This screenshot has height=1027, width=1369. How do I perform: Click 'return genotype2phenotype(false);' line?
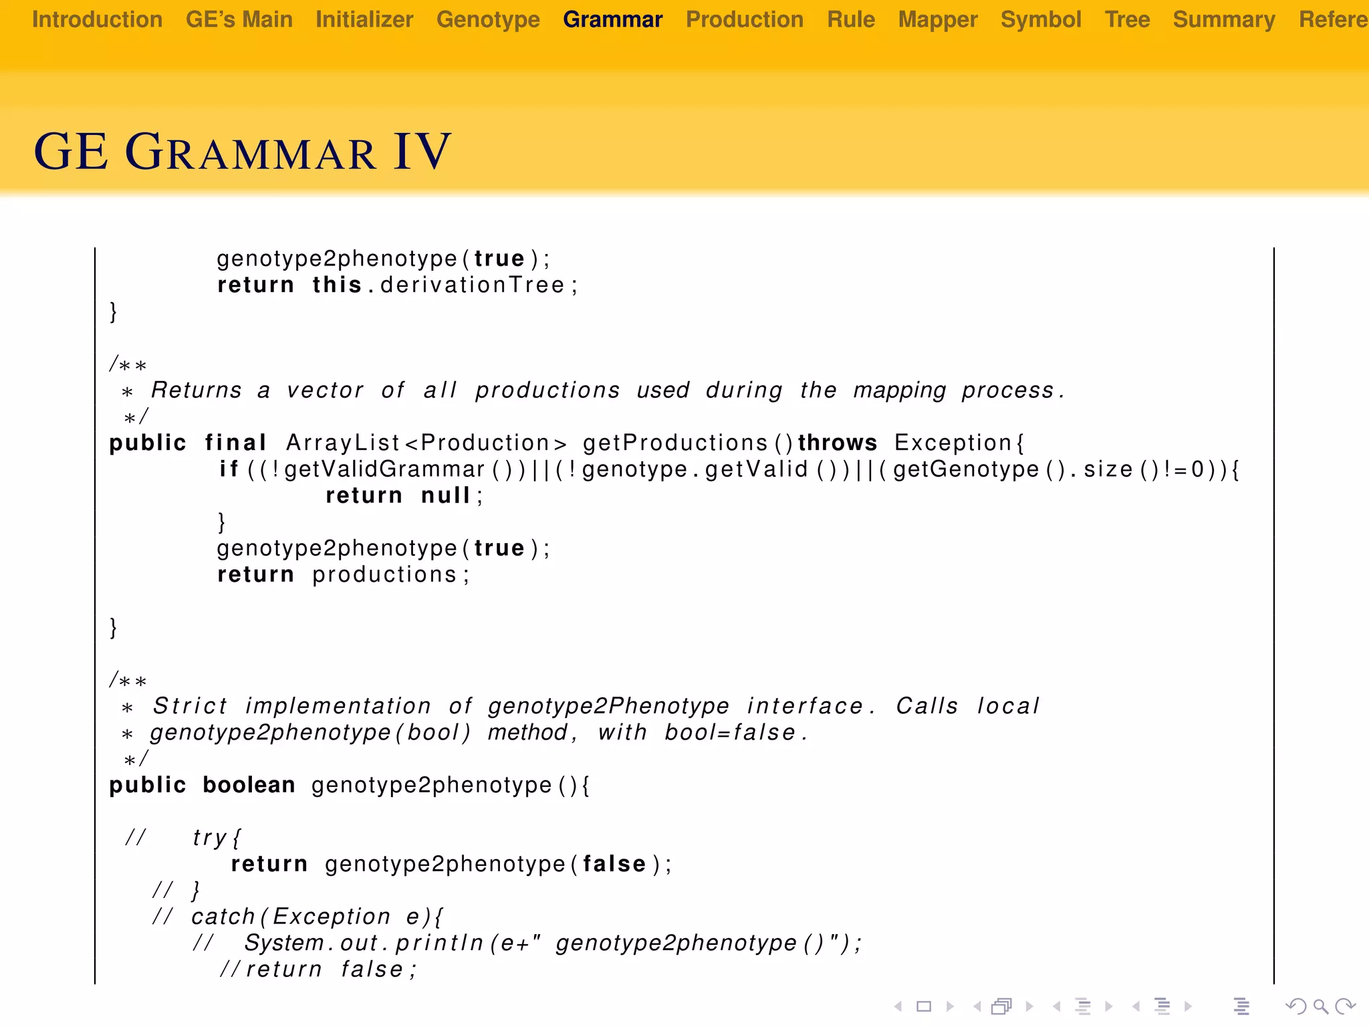click(451, 864)
